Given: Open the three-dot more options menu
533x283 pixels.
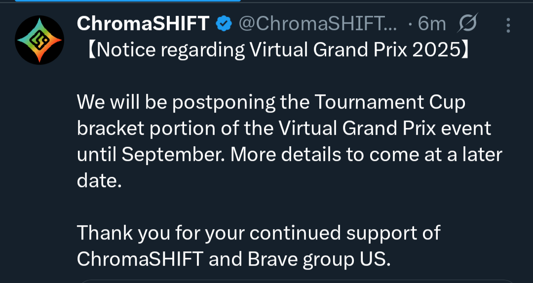Looking at the screenshot, I should (x=508, y=25).
